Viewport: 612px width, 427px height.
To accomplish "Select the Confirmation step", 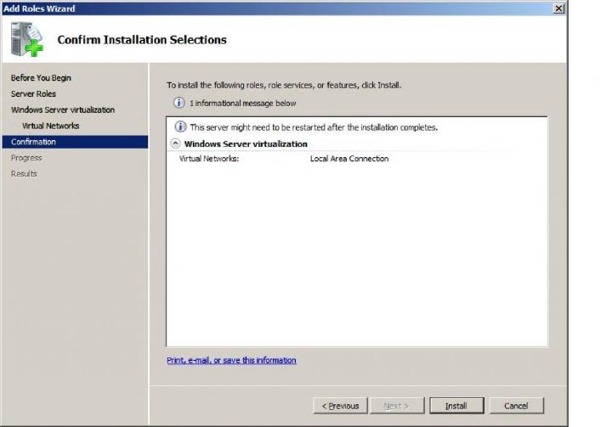I will pos(75,142).
